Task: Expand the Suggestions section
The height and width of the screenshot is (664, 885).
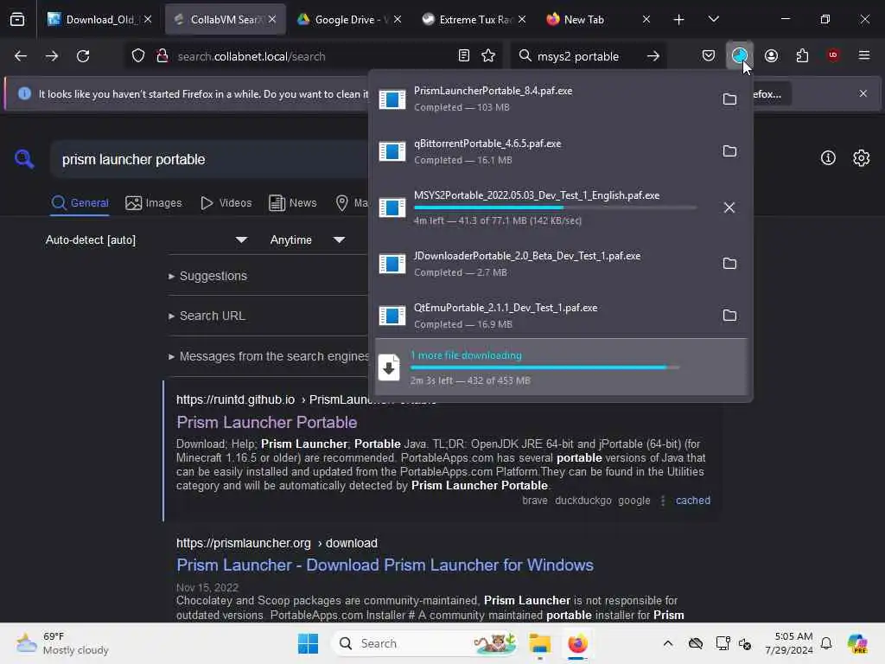Action: click(207, 276)
